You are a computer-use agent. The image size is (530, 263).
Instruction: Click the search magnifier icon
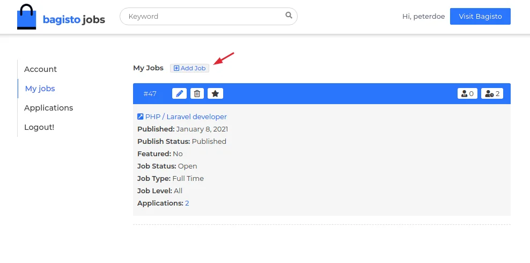click(x=289, y=15)
